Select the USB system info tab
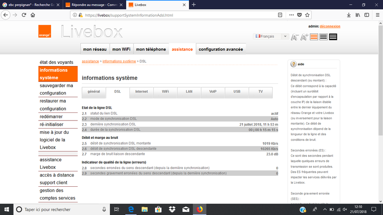Screen dimensions: 383x215 pos(237,92)
